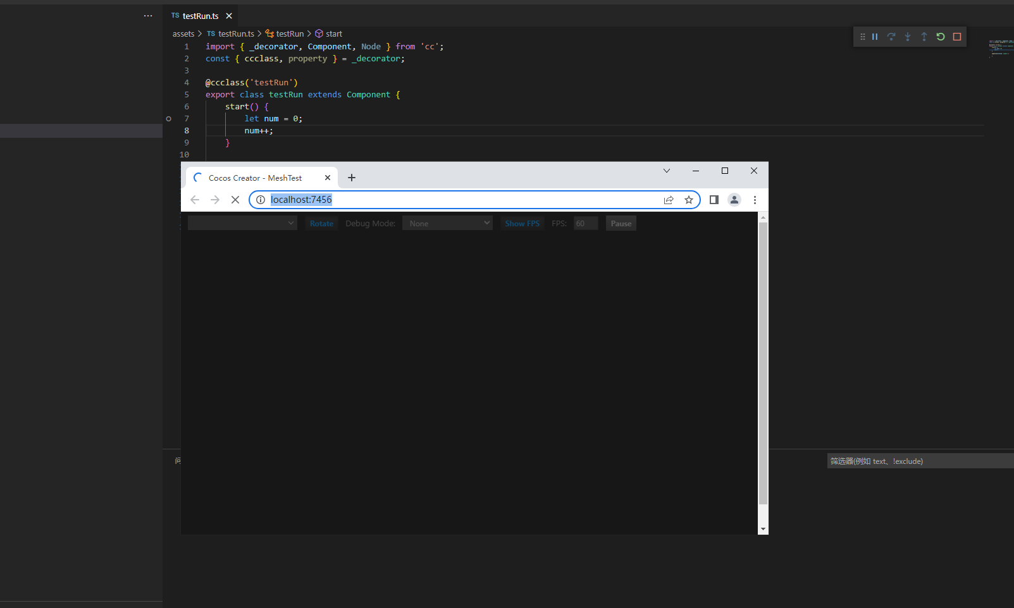Image resolution: width=1014 pixels, height=608 pixels.
Task: Click the localhost:7456 address bar
Action: [x=301, y=200]
